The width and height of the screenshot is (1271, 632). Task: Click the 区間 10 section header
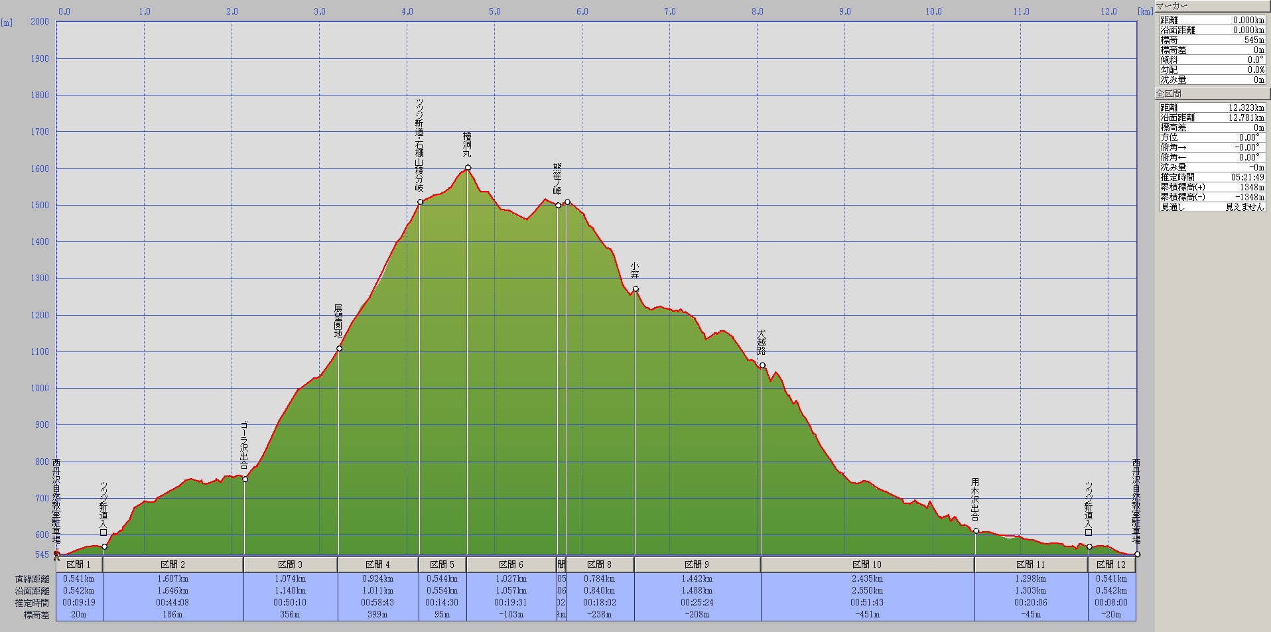(x=867, y=564)
